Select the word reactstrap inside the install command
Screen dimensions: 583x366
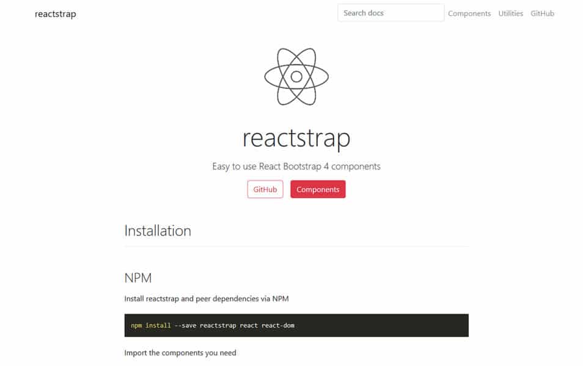click(x=219, y=325)
